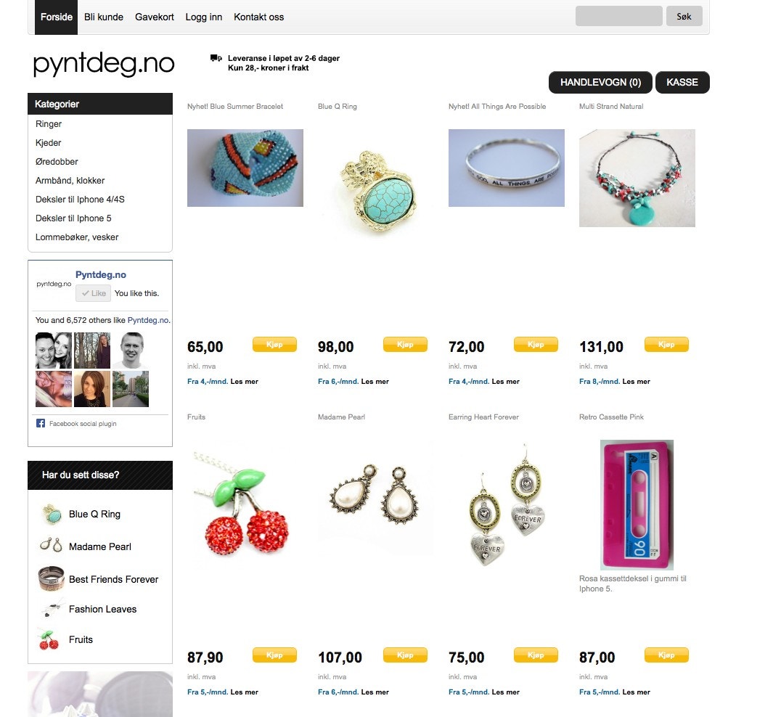
Task: Click the delivery truck icon
Action: coord(216,58)
